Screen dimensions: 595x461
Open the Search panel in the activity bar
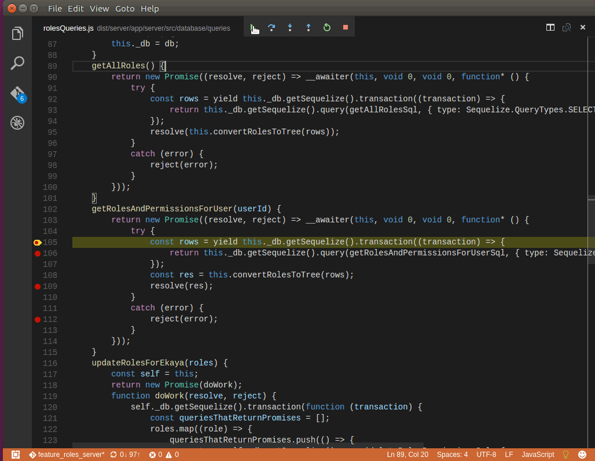17,63
